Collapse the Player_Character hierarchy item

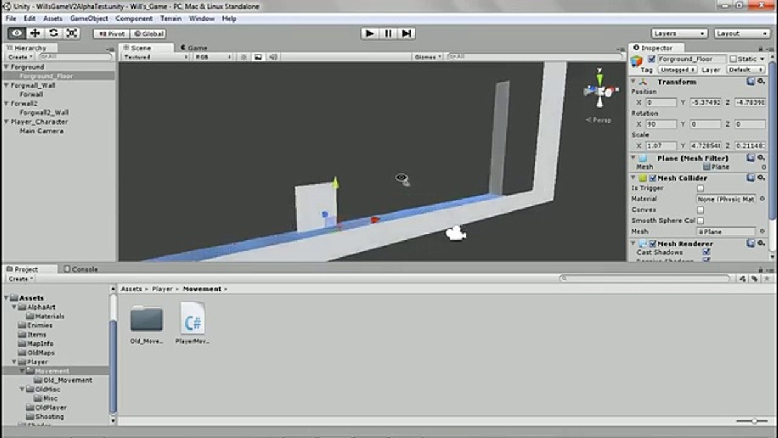point(6,122)
